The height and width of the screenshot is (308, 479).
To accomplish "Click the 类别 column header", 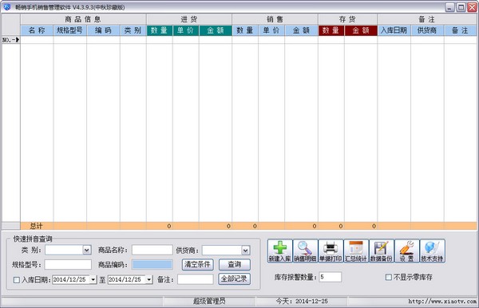I will (133, 30).
